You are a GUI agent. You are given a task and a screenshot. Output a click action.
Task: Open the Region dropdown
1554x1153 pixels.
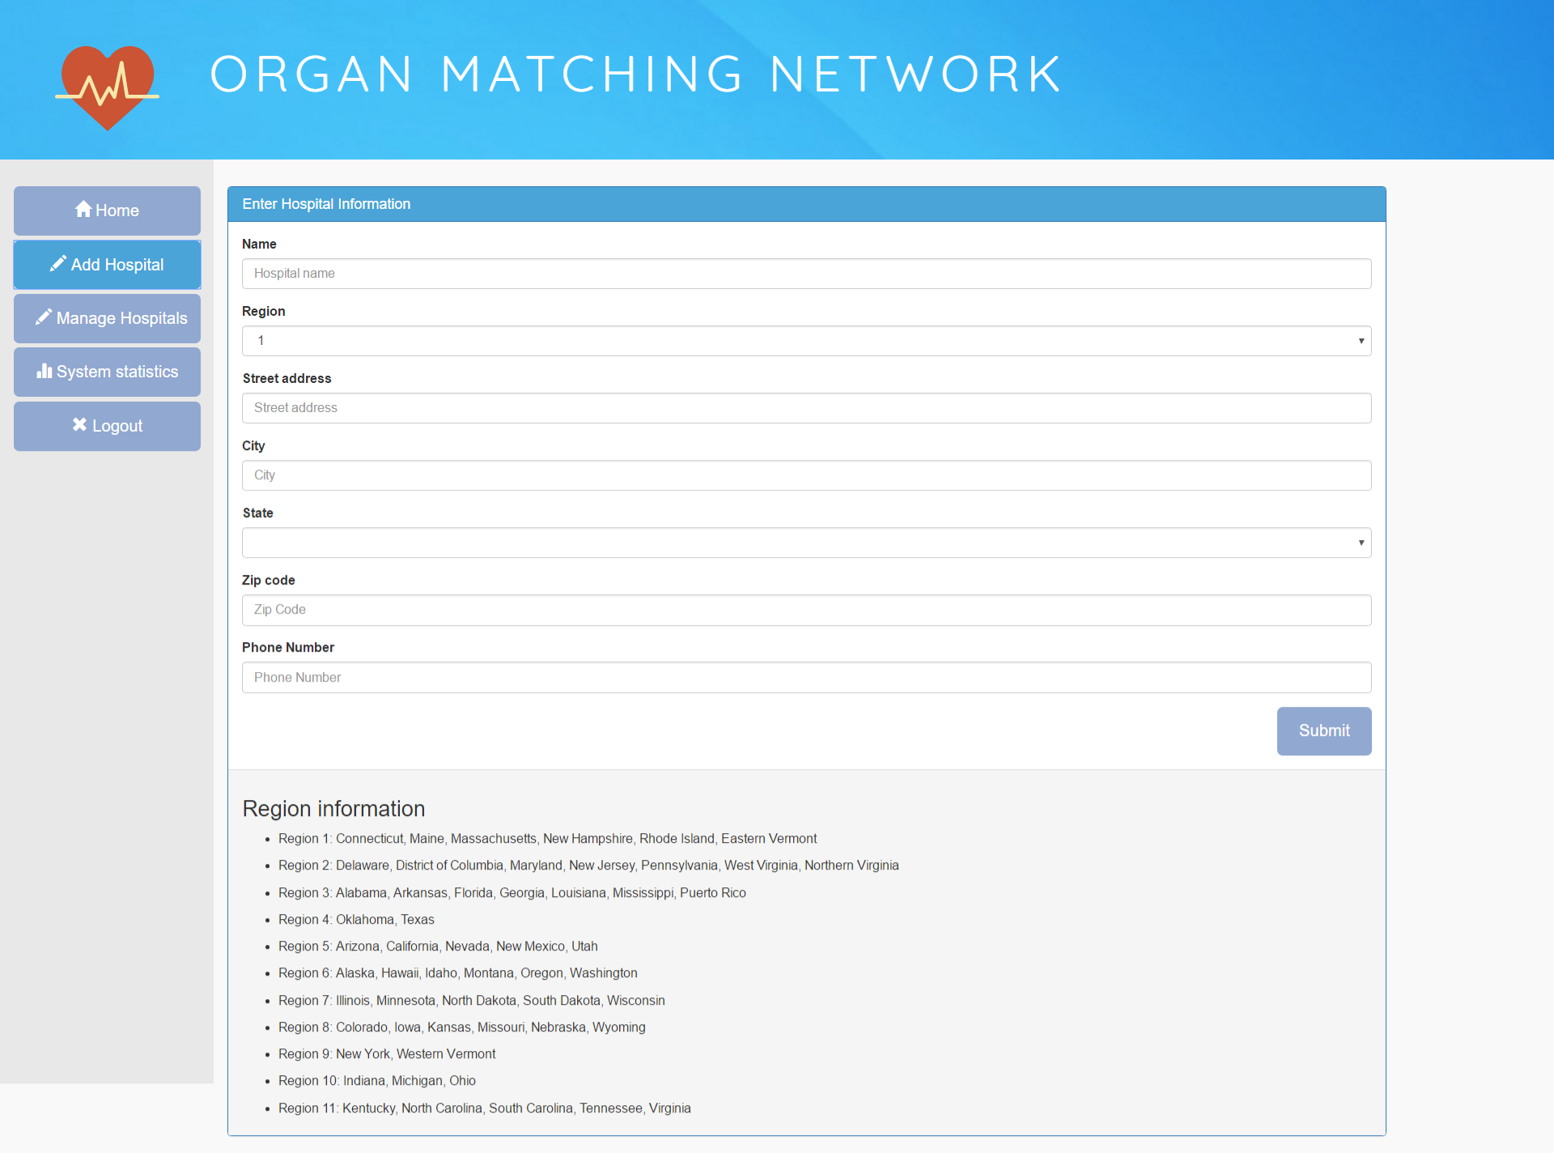pos(805,341)
